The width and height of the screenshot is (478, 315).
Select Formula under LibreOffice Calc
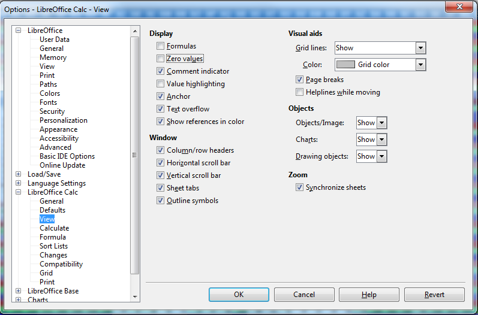pyautogui.click(x=53, y=237)
